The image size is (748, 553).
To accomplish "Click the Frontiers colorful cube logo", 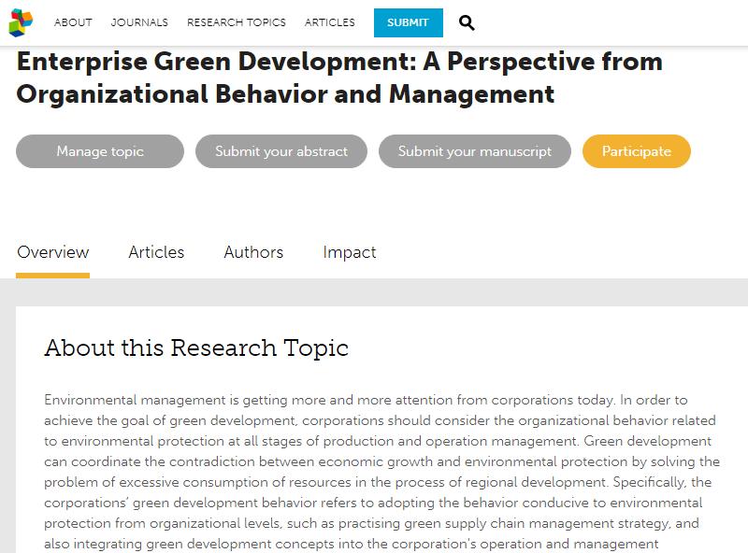I will (21, 22).
